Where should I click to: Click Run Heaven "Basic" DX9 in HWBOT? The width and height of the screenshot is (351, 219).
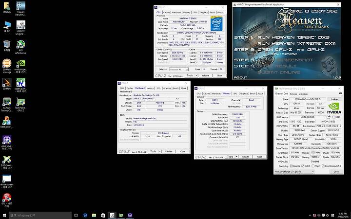[x=293, y=37]
